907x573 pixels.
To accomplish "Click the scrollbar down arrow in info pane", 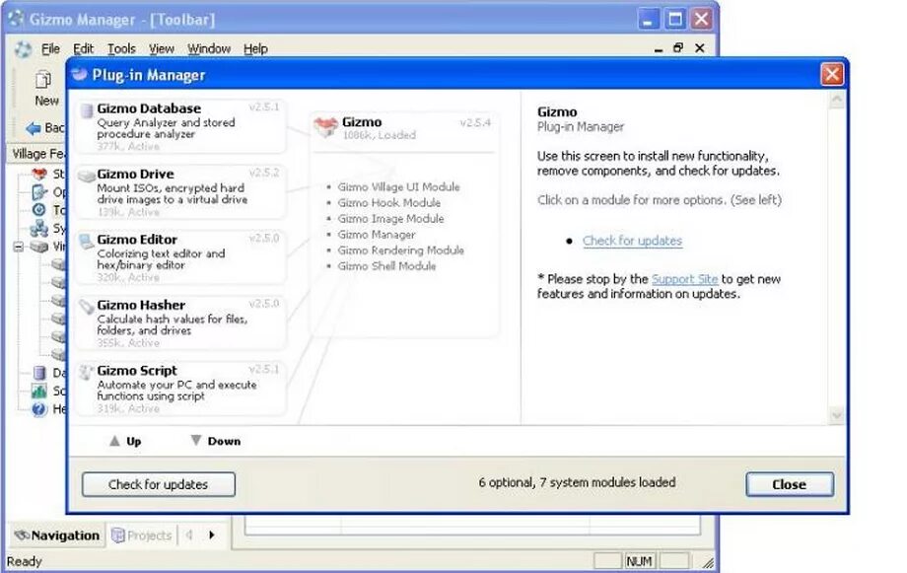I will pos(836,414).
